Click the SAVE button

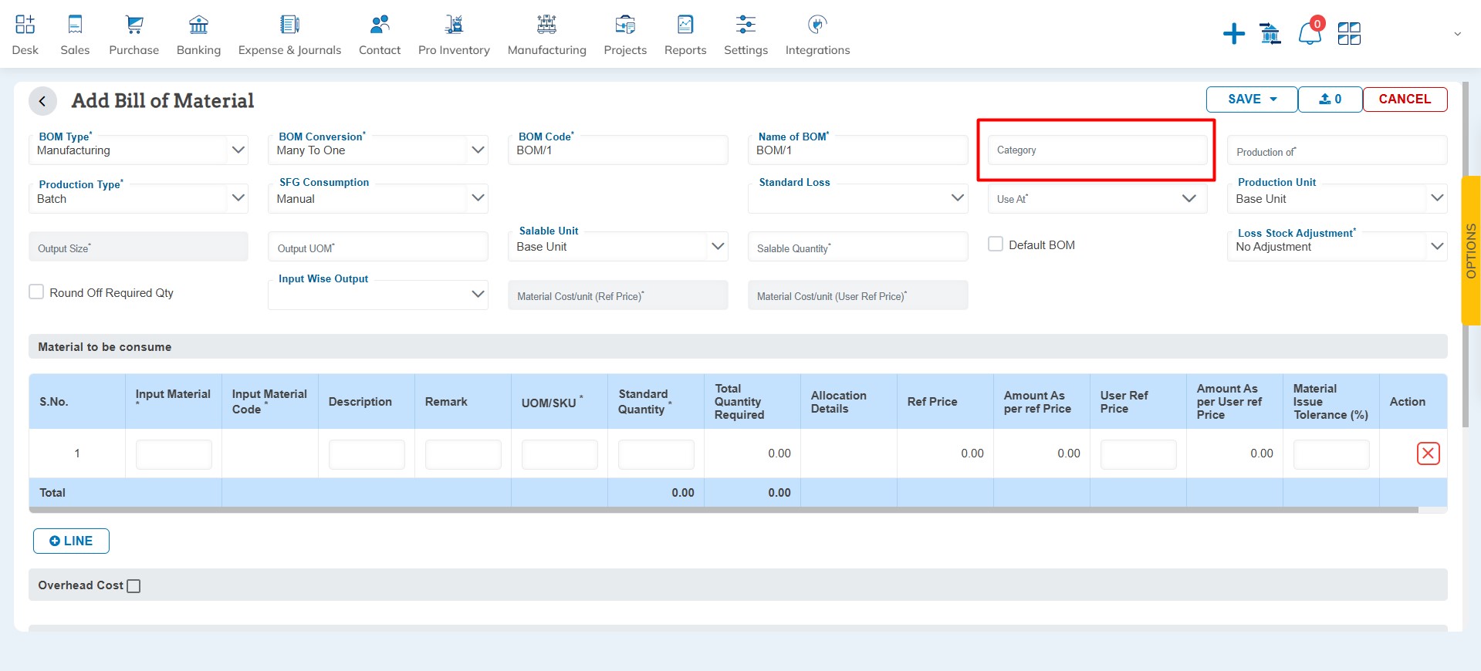coord(1252,99)
